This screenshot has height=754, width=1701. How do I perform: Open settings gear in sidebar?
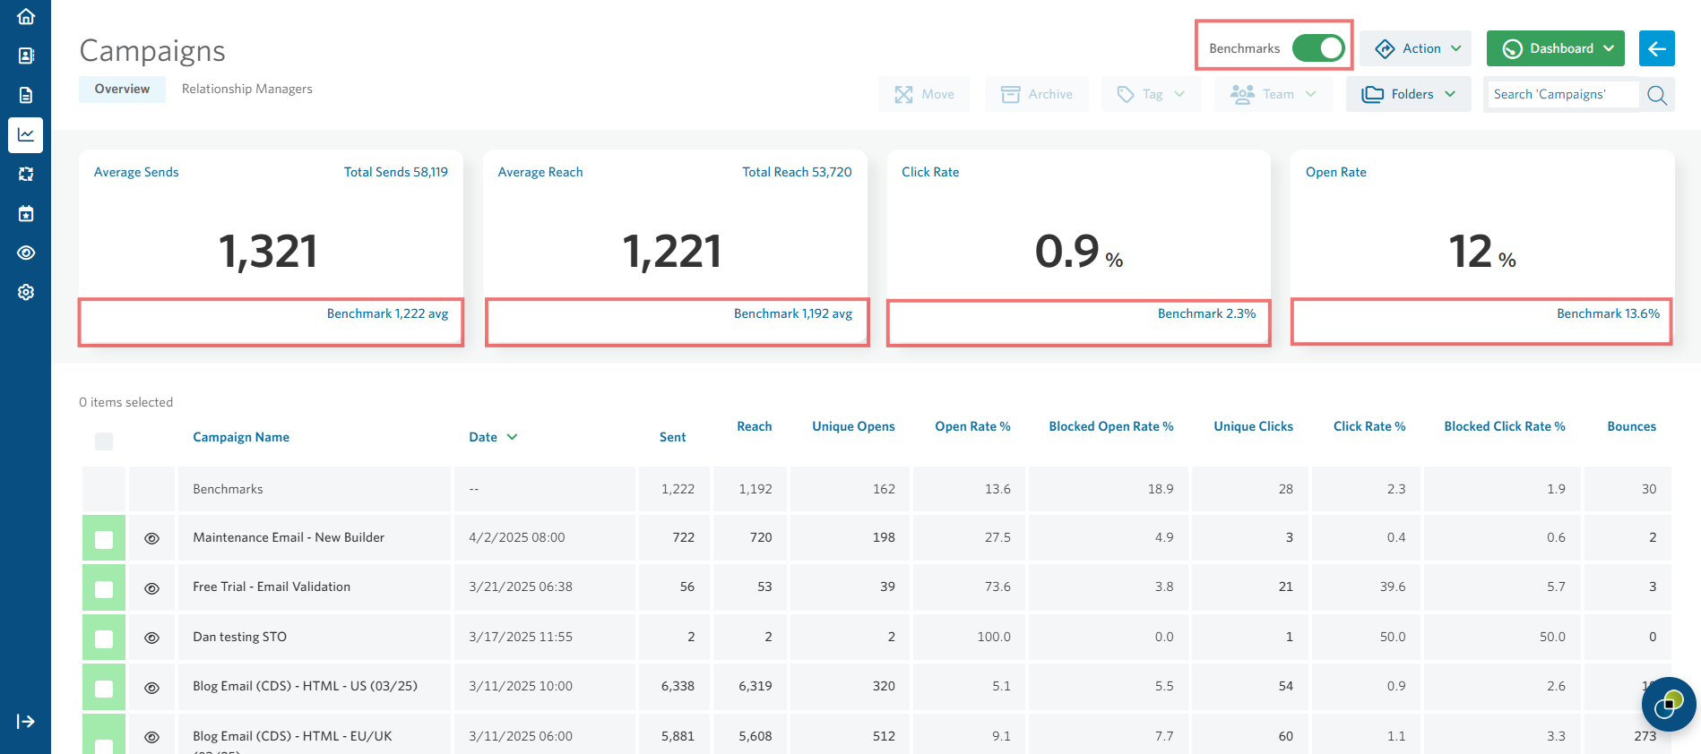coord(26,292)
